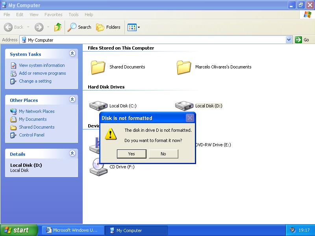
Task: Click the Go button beside address bar
Action: [302, 40]
